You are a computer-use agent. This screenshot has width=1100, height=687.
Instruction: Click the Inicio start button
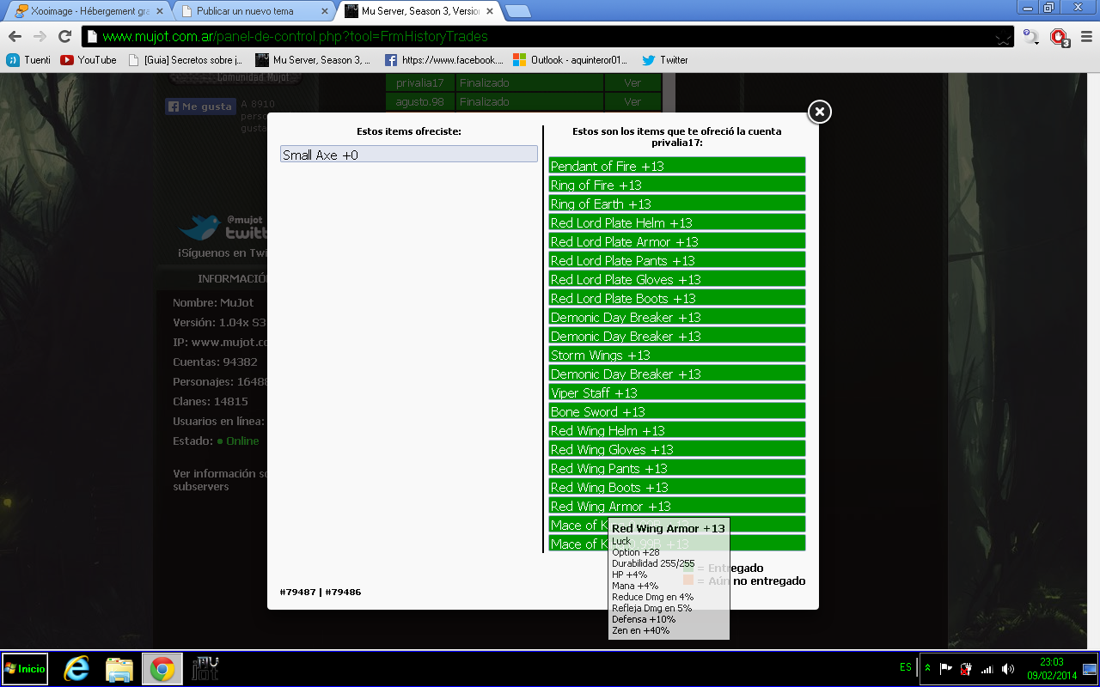point(25,669)
